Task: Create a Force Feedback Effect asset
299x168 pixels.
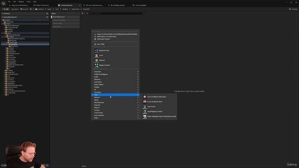Action: pos(159,102)
